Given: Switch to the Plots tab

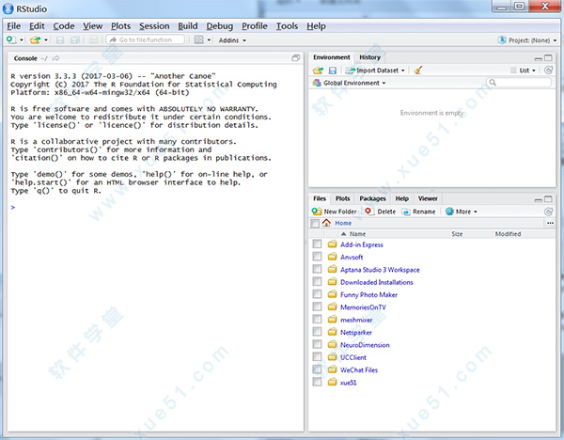Looking at the screenshot, I should [x=342, y=198].
